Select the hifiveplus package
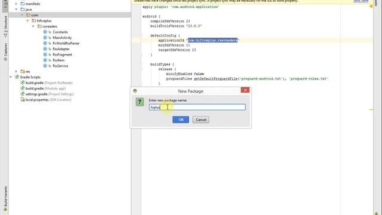 point(44,21)
